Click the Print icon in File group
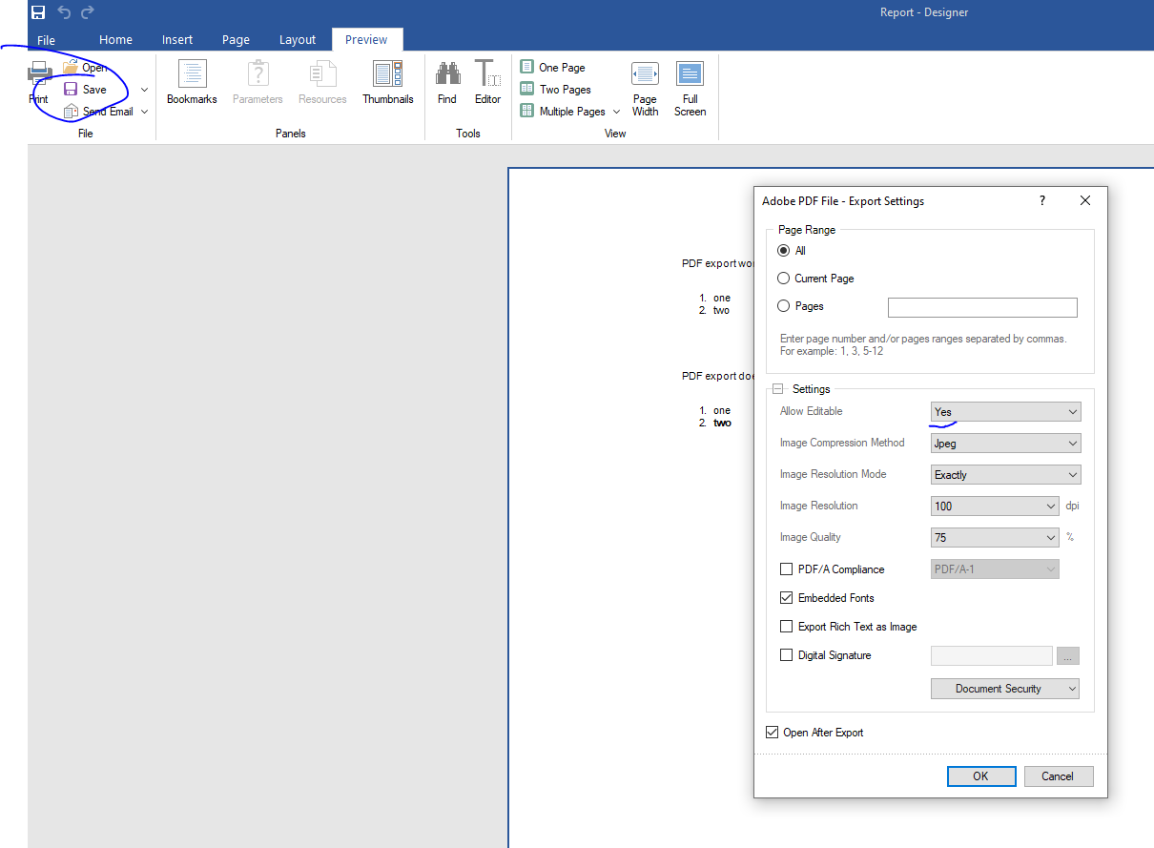Viewport: 1154px width, 848px height. (39, 73)
